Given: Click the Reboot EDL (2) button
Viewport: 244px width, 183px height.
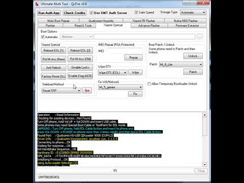Looking at the screenshot, I should click(x=80, y=50).
